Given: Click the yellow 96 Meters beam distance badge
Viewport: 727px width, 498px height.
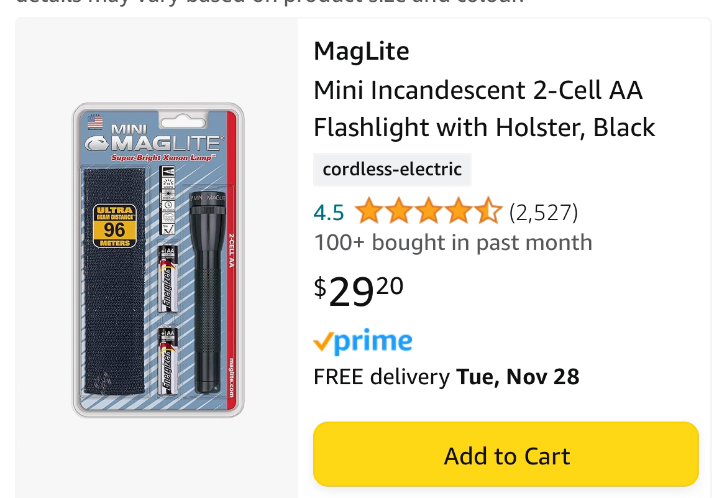Looking at the screenshot, I should click(x=114, y=226).
